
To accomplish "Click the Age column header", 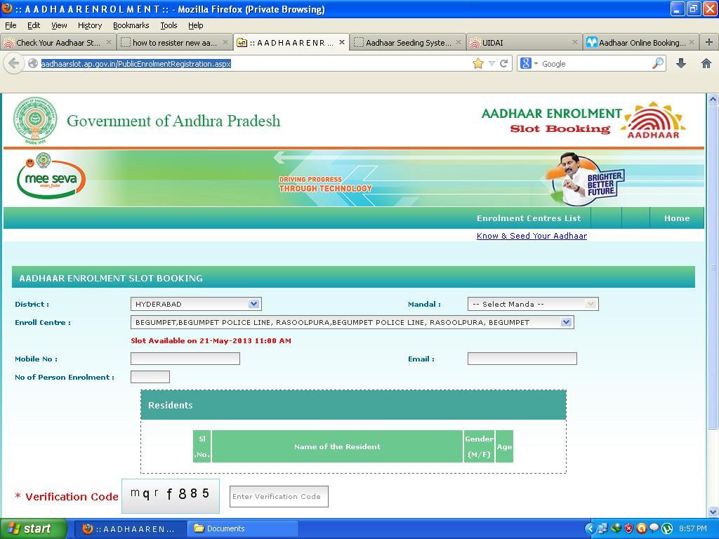I will pyautogui.click(x=504, y=446).
